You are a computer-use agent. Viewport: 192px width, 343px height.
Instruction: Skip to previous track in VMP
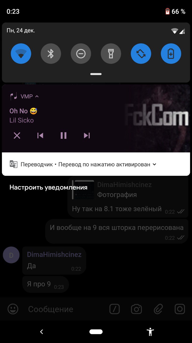pyautogui.click(x=40, y=136)
